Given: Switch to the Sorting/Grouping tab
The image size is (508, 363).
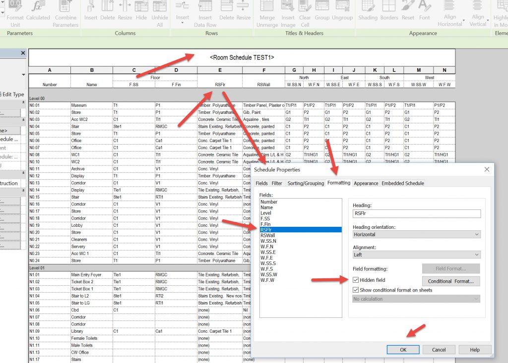Looking at the screenshot, I should pyautogui.click(x=305, y=183).
